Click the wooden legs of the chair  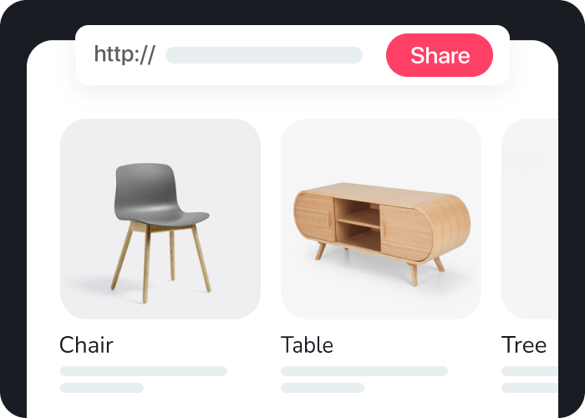click(160, 261)
